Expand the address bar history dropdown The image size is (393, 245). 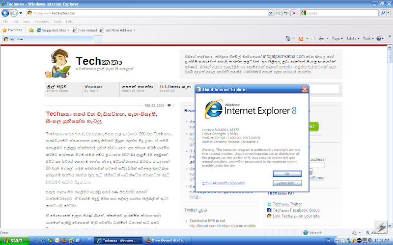click(x=271, y=13)
